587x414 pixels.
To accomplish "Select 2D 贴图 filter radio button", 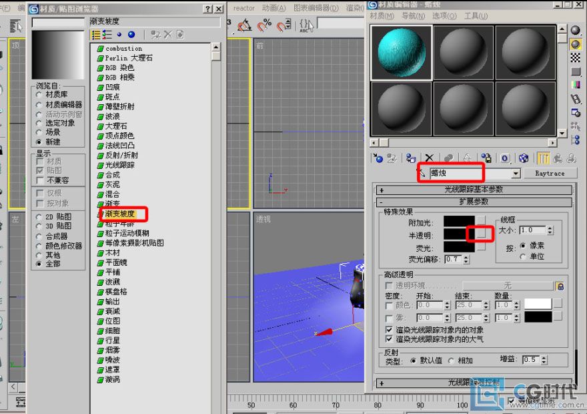I will click(x=39, y=216).
